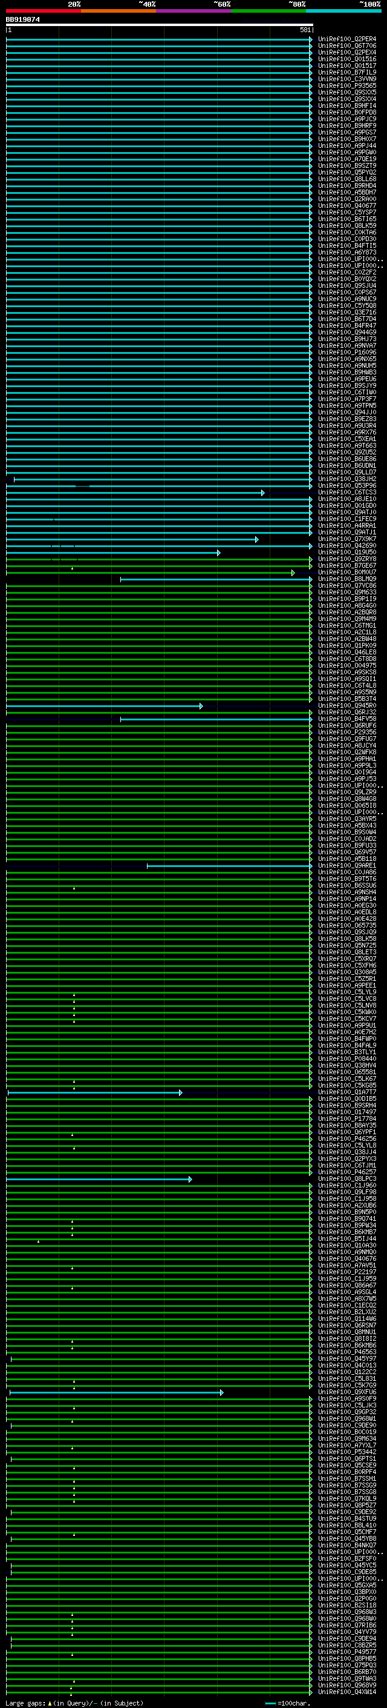
Task: Select hit label UniRef100_A6Y873
Action: 346,252
